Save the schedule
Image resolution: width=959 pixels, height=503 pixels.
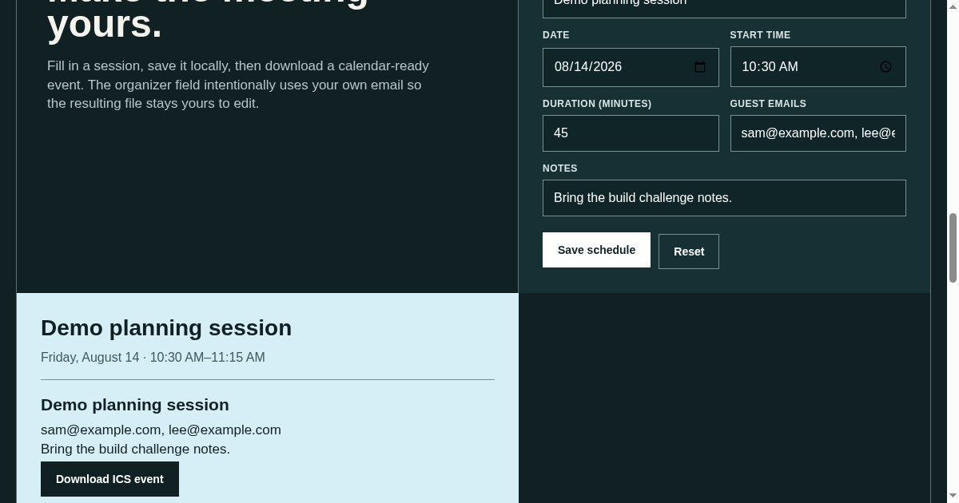(x=596, y=250)
